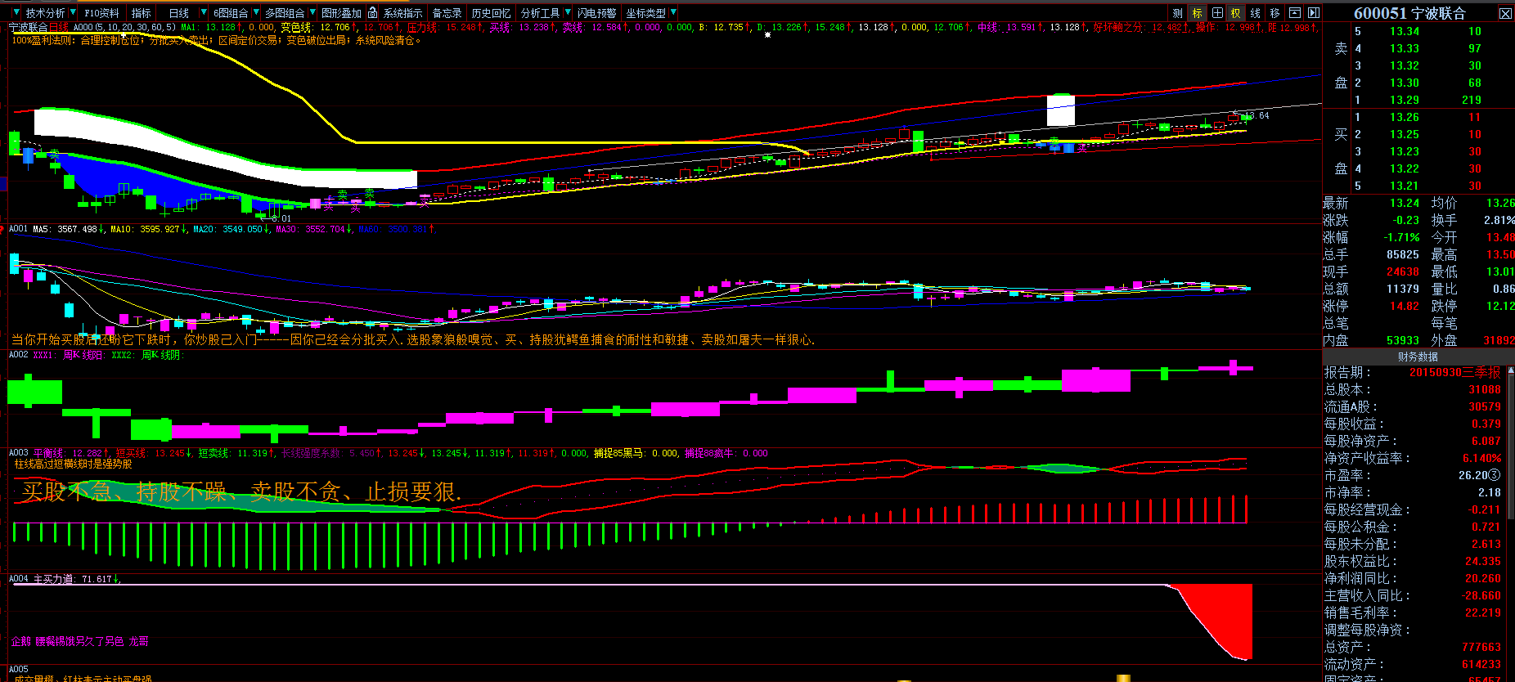1515x682 pixels.
Task: Click the 线 draw line icon
Action: pyautogui.click(x=1255, y=12)
